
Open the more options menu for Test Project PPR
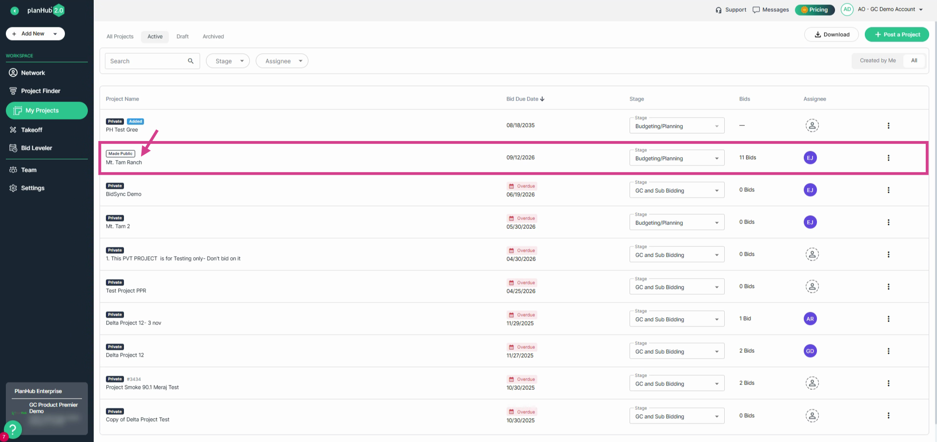click(888, 286)
